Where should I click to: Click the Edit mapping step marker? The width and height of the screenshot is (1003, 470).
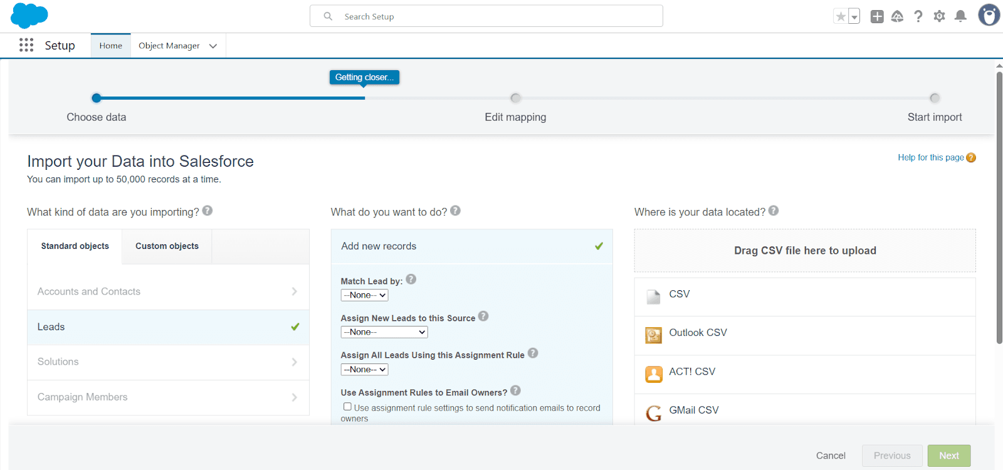tap(515, 98)
